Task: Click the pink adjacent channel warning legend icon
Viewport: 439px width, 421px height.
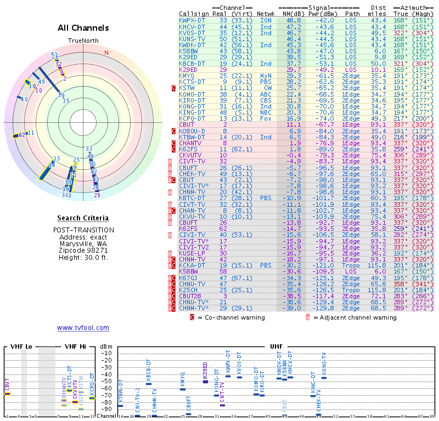Action: tap(308, 317)
